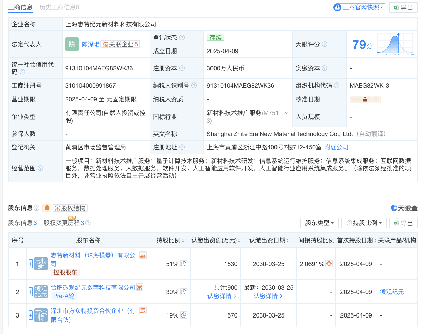This screenshot has height=334, width=423.
Task: Open legal representative 陈泽琨 profile link
Action: 90,44
